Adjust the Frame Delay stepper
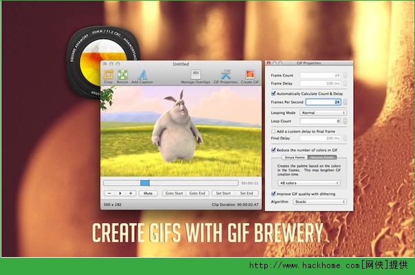The height and width of the screenshot is (275, 415). tap(345, 83)
